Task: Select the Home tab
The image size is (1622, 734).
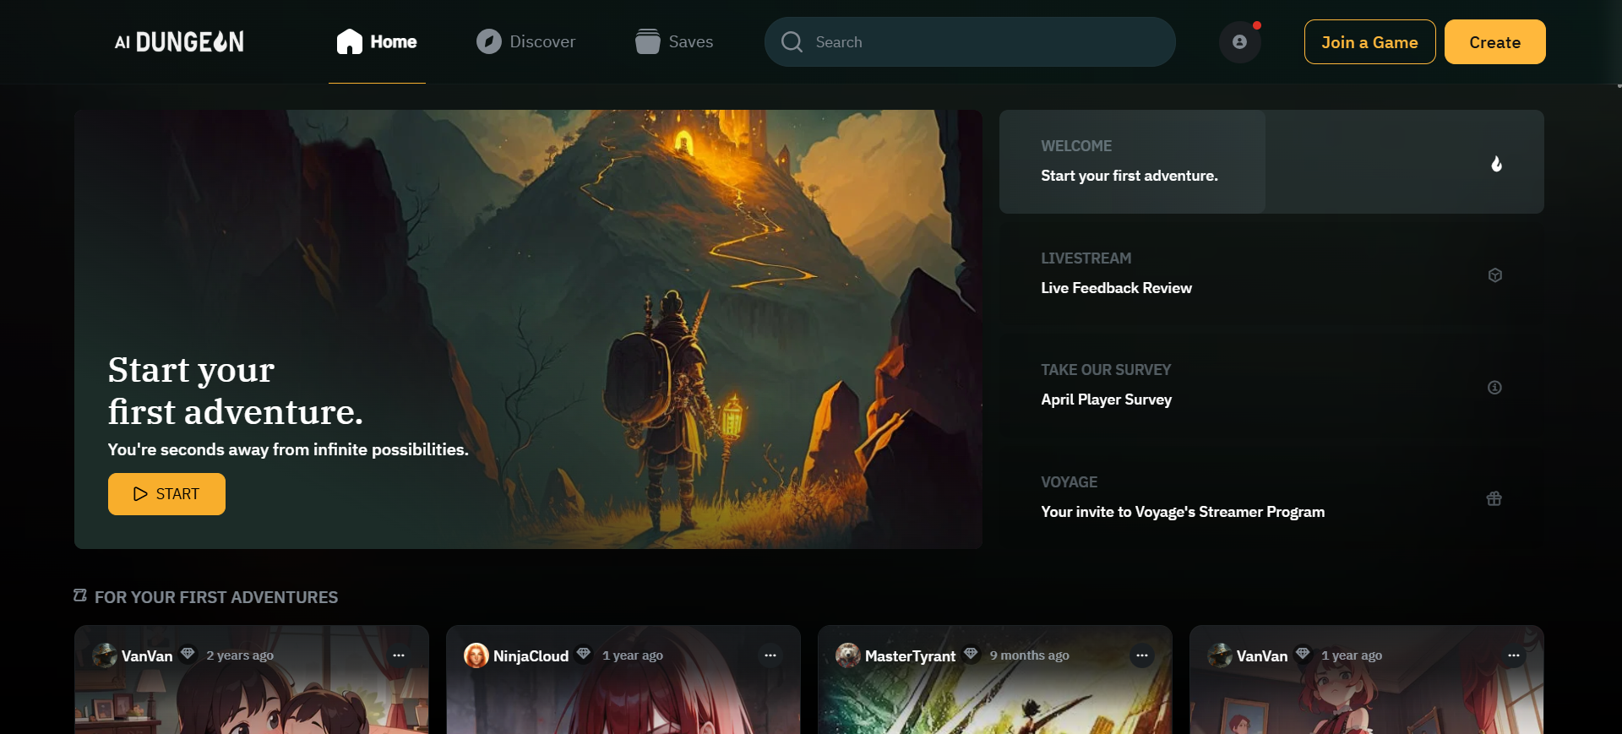Action: coord(377,41)
